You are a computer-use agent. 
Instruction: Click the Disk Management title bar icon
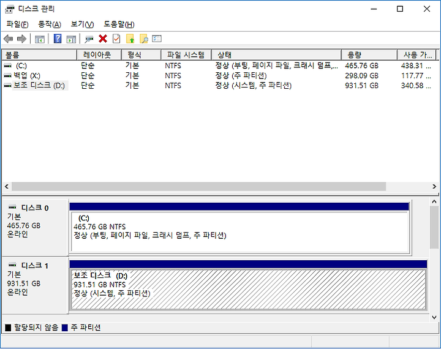pyautogui.click(x=10, y=9)
